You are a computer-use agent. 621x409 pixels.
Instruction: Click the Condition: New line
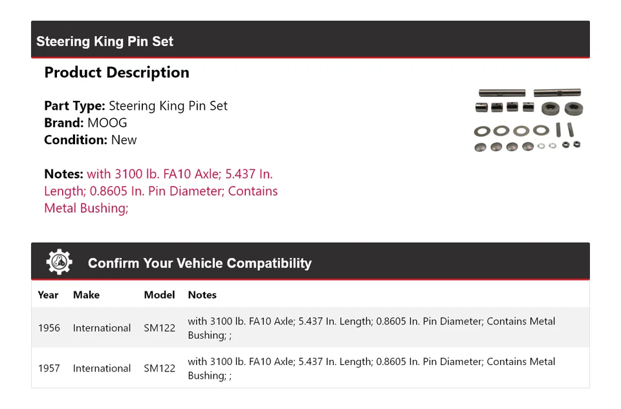click(91, 140)
